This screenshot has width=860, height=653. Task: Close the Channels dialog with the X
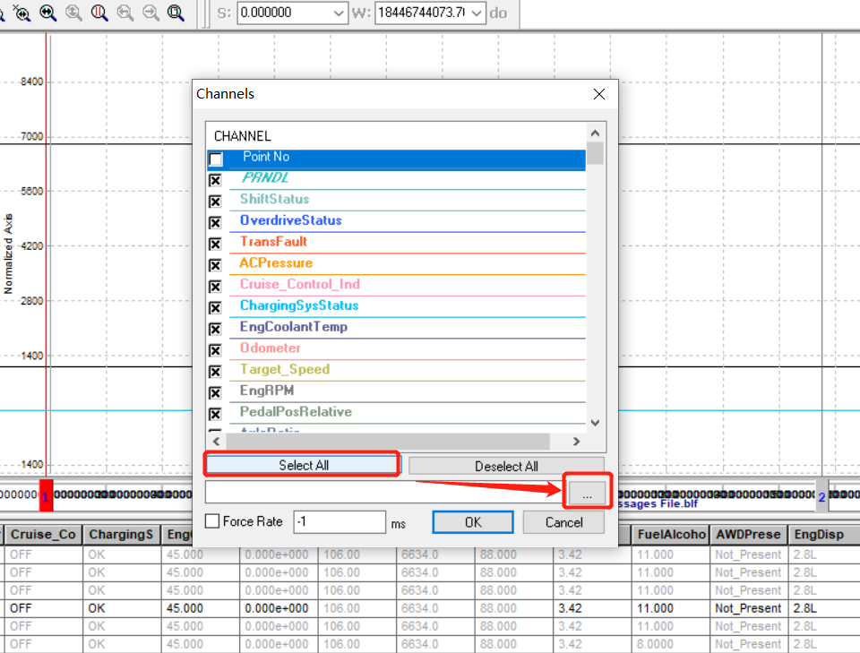click(599, 94)
